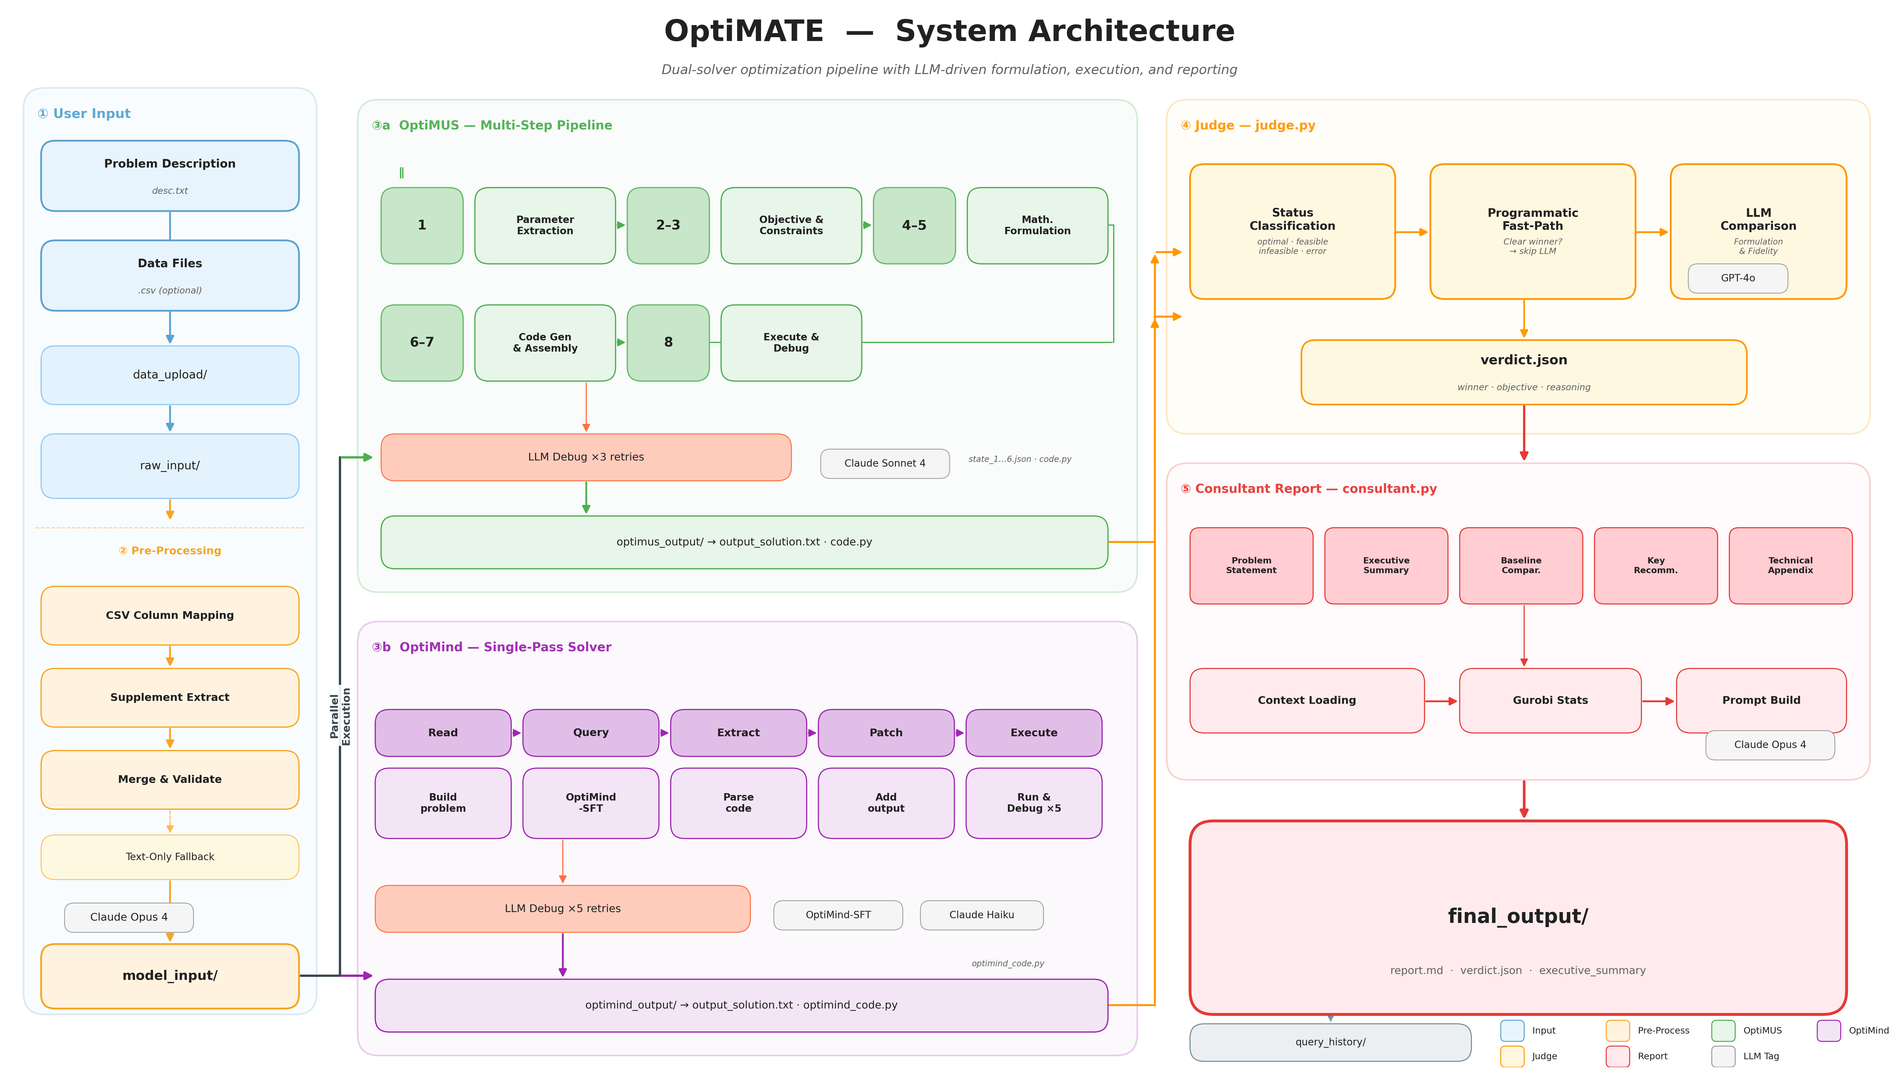Screen dimensions: 1901x1079
Task: Select the Code Gen & Assembly box
Action: tap(545, 343)
